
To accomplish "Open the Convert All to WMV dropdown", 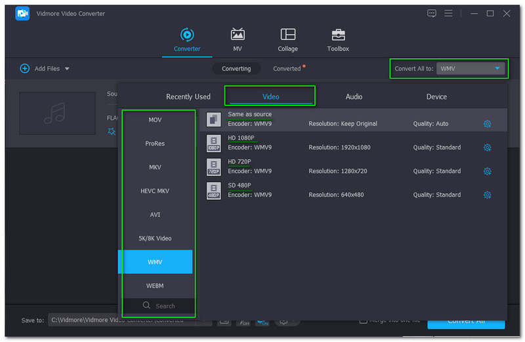I will [471, 68].
